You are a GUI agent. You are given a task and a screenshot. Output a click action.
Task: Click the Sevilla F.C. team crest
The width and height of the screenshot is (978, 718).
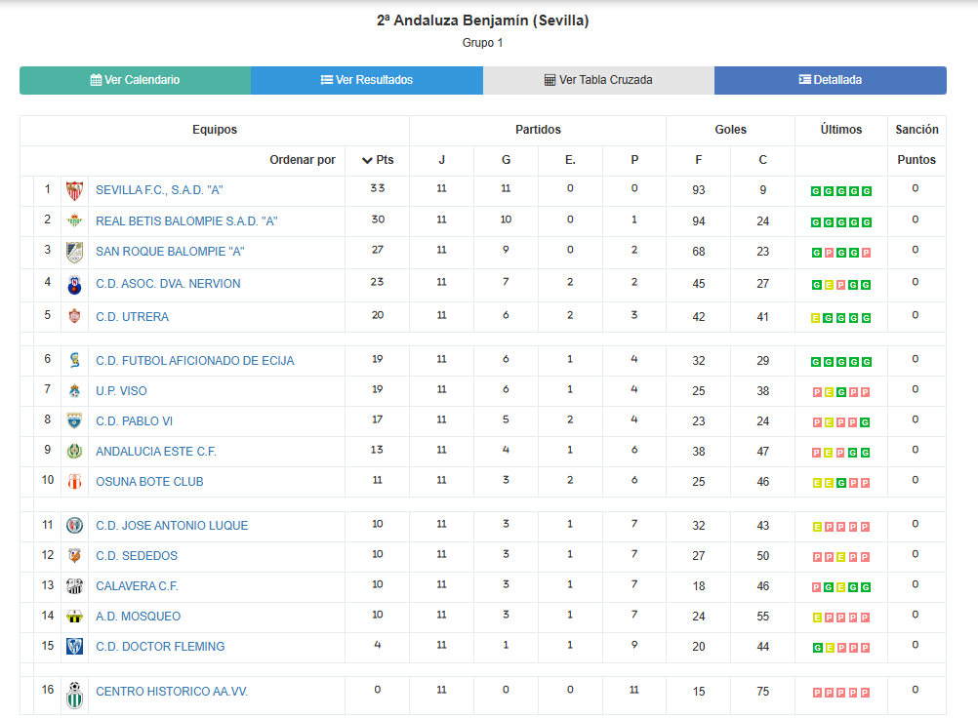click(x=74, y=191)
